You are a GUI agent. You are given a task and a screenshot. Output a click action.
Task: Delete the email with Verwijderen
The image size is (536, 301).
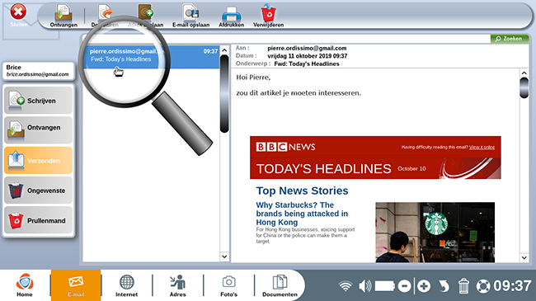click(268, 16)
